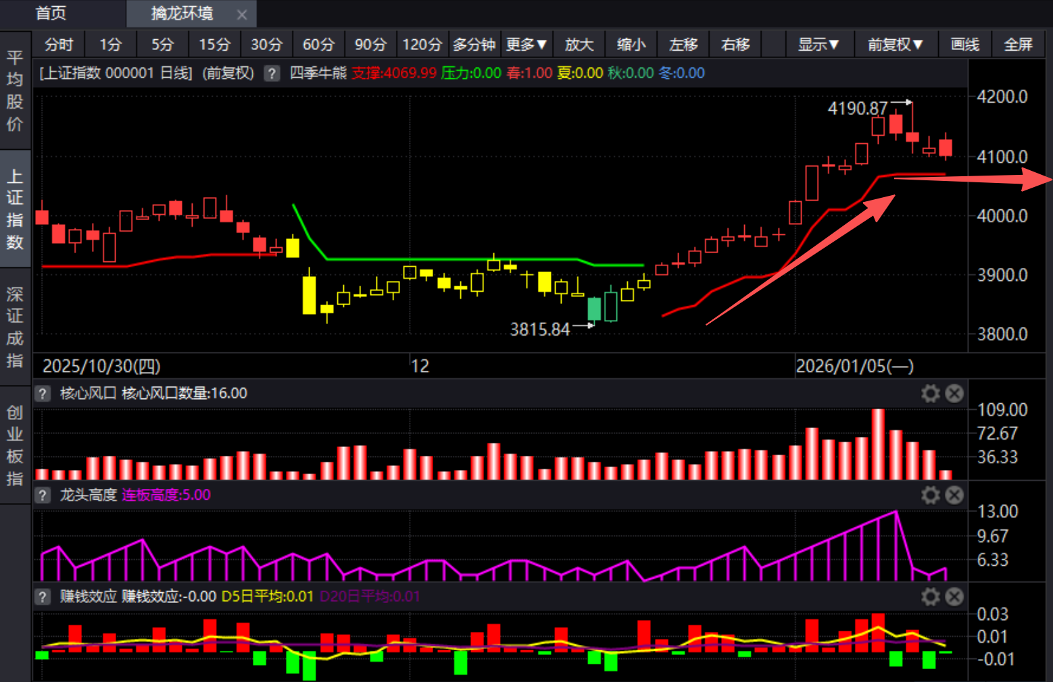Close the 龙头高度 indicator panel

954,496
